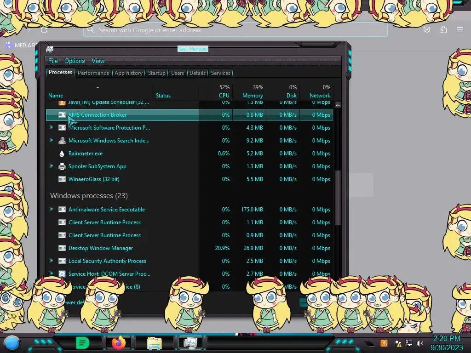Open the Firefox Pocket save icon
Viewport: 471px width, 353px height.
tap(426, 29)
